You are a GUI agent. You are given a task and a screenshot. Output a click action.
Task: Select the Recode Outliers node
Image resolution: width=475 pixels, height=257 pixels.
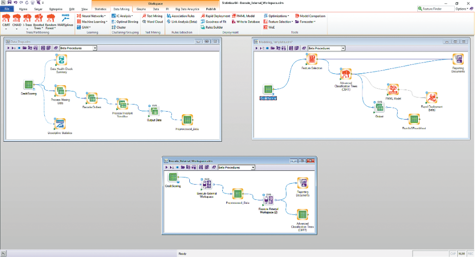tap(92, 98)
